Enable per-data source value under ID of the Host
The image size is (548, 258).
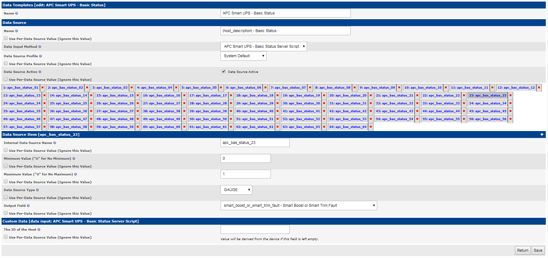point(6,237)
